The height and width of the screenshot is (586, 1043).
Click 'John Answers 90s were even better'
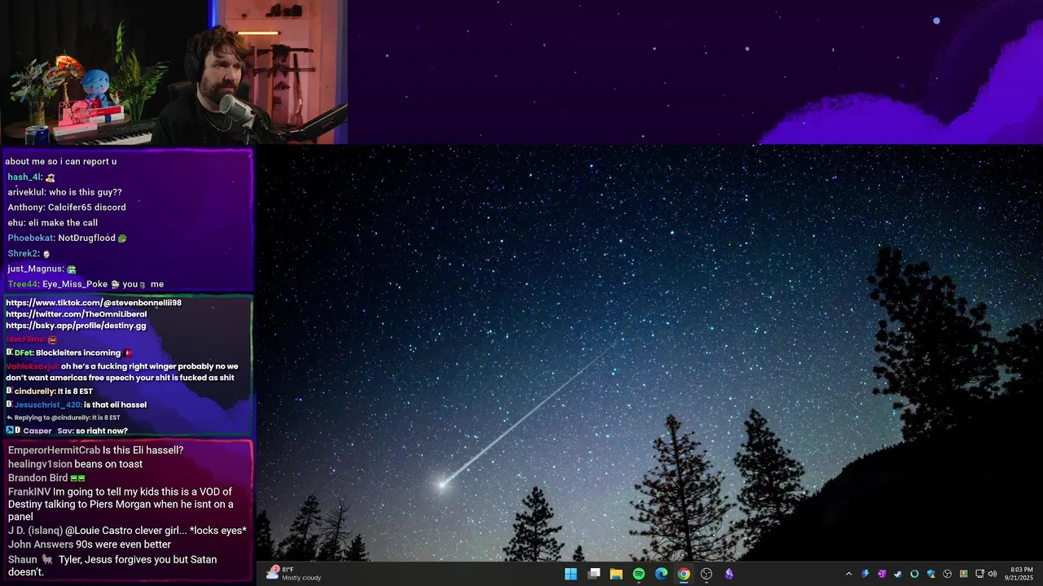[90, 544]
